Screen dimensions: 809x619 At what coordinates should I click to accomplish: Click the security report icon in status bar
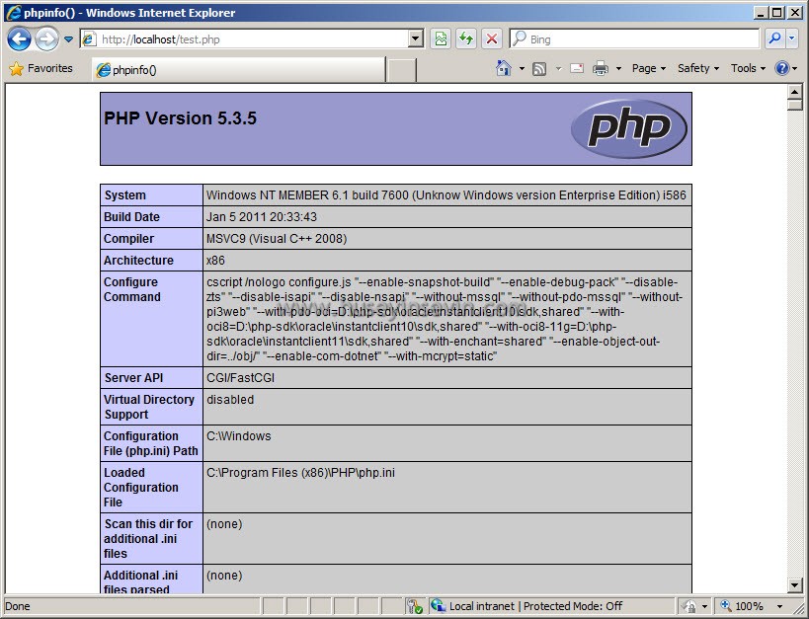(414, 606)
